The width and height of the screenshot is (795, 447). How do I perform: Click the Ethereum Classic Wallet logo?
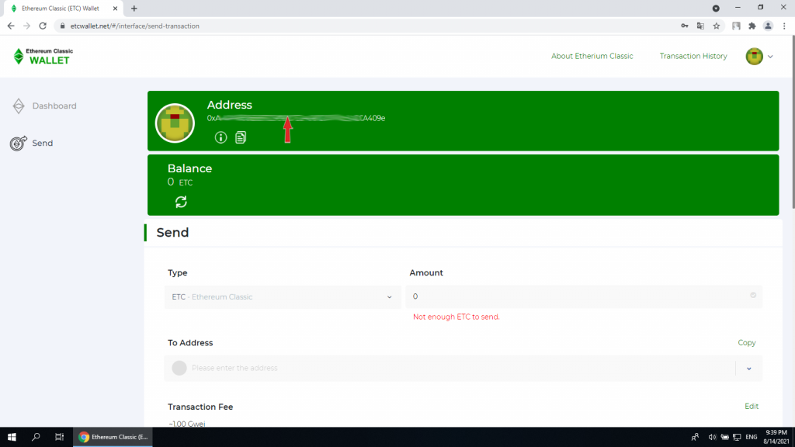(43, 56)
